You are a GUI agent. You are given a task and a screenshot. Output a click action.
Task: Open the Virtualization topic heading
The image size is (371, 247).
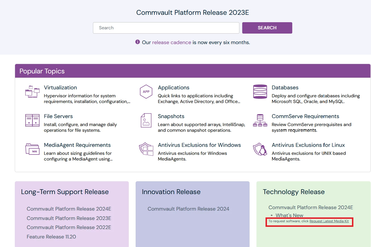(60, 88)
